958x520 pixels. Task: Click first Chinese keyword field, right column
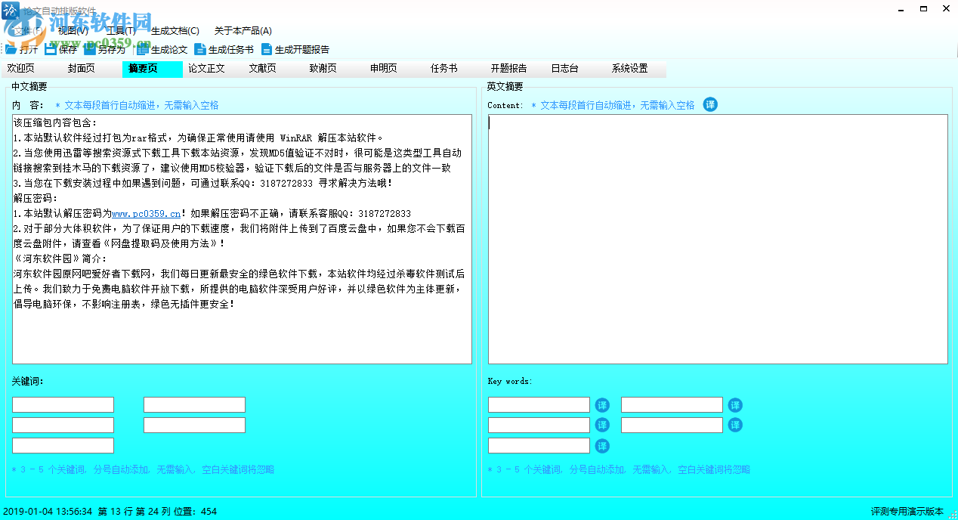pos(194,405)
